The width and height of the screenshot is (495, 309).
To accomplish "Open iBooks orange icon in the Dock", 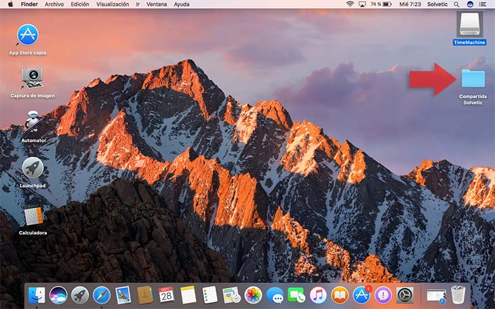I will coord(340,295).
